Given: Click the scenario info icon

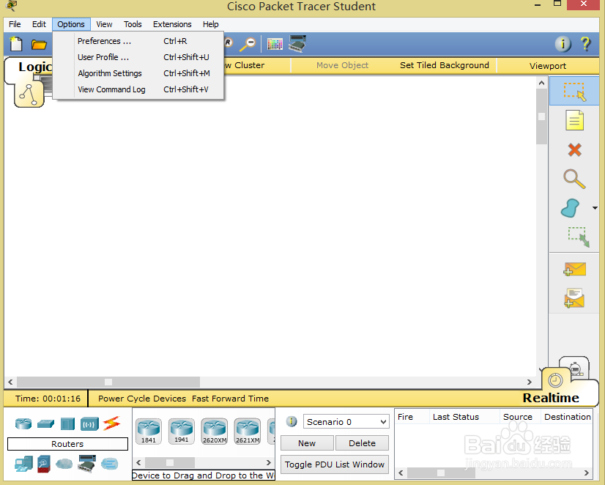Looking at the screenshot, I should 292,421.
